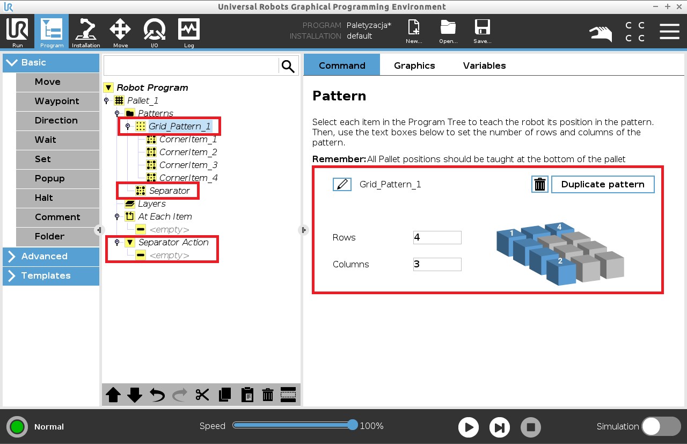Collapse the Patterns folder node
Viewport: 687px width, 444px height.
pyautogui.click(x=117, y=113)
